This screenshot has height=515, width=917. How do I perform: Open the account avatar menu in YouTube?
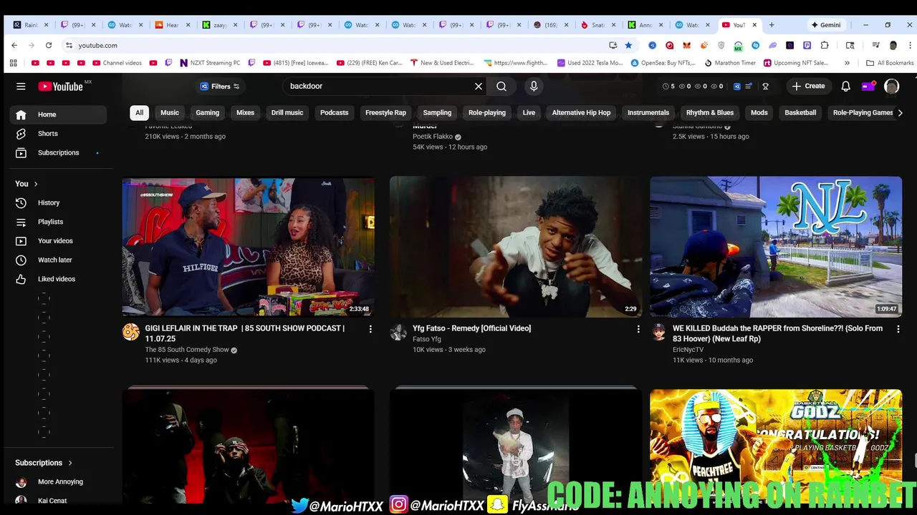891,87
